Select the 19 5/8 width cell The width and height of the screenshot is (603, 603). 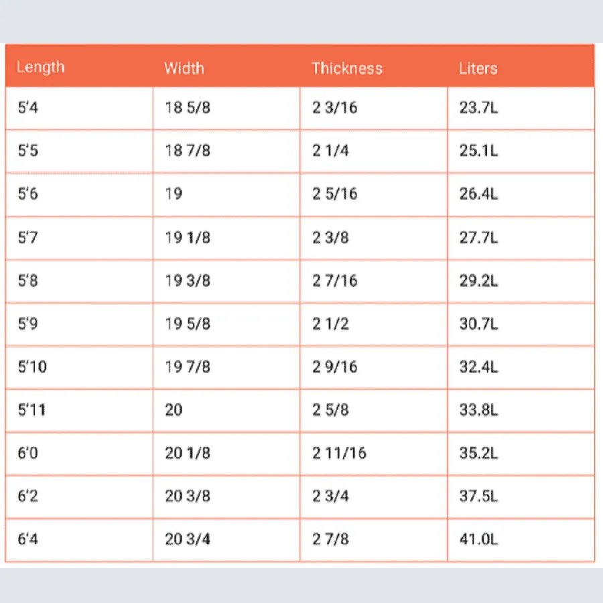pos(226,324)
